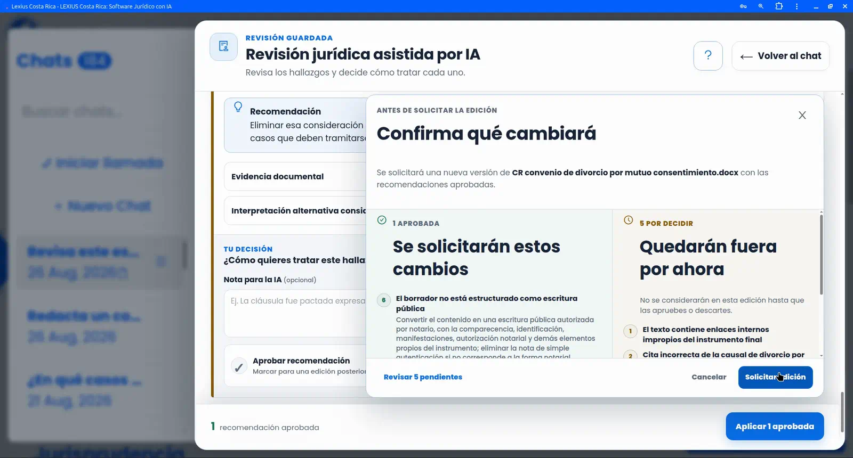This screenshot has width=853, height=458.
Task: Click the 'Tu decisión' section label
Action: pos(248,249)
